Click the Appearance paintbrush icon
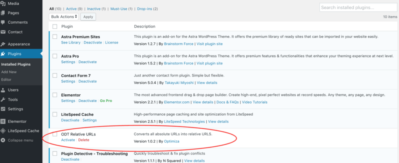This screenshot has width=399, height=163. (3, 44)
